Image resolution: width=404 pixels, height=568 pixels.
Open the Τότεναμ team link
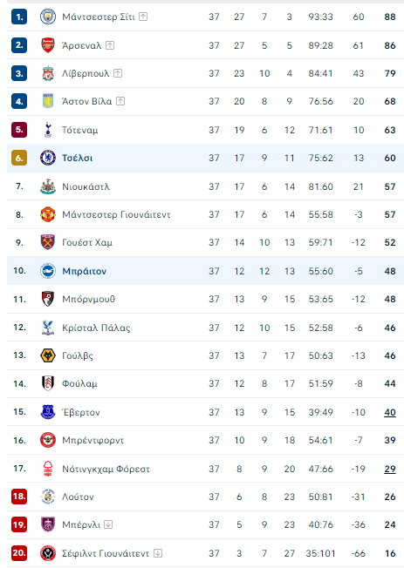pyautogui.click(x=80, y=130)
